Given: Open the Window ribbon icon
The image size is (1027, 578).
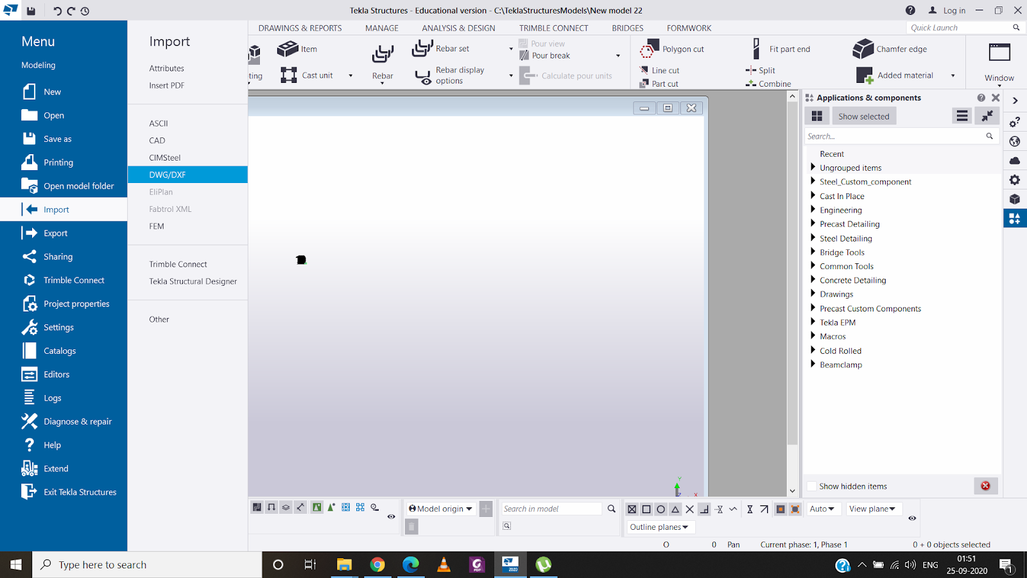Looking at the screenshot, I should [999, 53].
